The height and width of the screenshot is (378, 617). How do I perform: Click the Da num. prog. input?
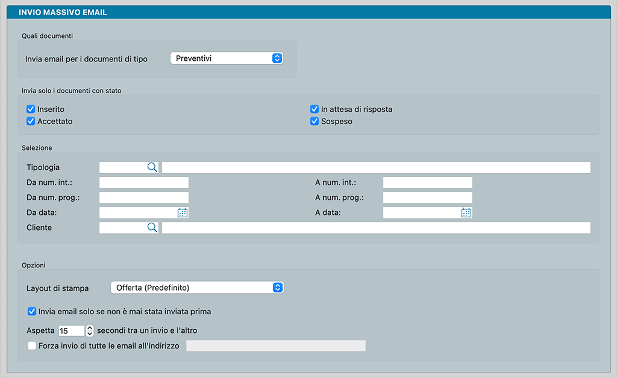point(144,197)
